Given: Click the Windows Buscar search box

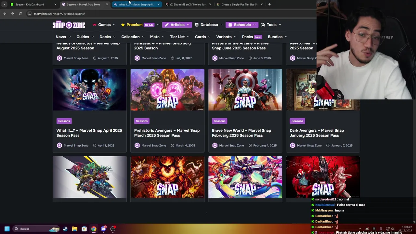Looking at the screenshot, I should 36,229.
